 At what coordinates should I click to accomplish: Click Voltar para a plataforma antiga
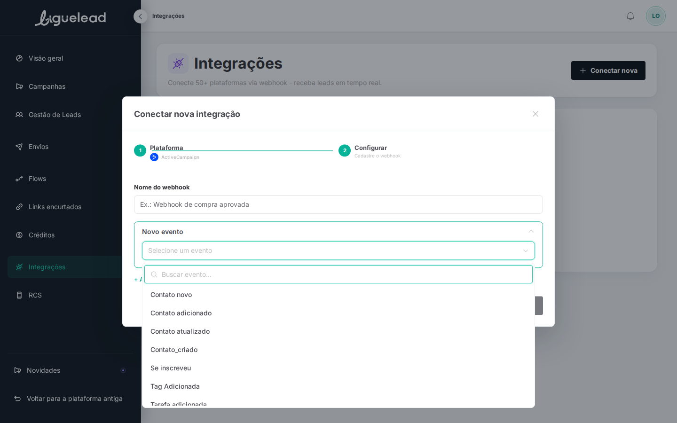tap(71, 399)
